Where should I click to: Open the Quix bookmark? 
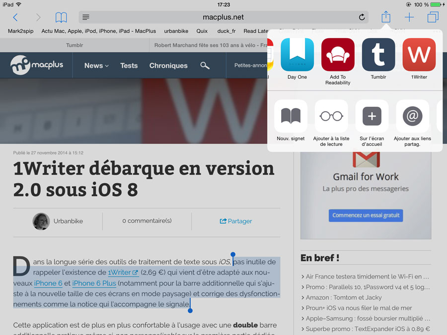click(x=202, y=31)
